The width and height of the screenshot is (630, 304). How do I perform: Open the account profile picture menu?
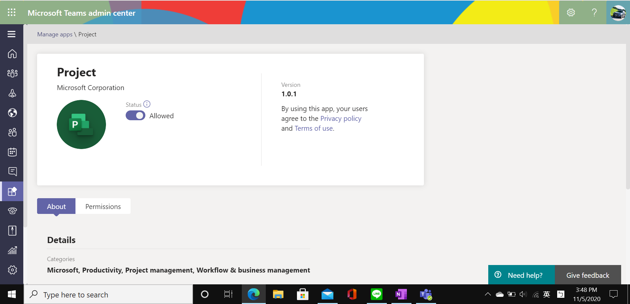point(618,13)
